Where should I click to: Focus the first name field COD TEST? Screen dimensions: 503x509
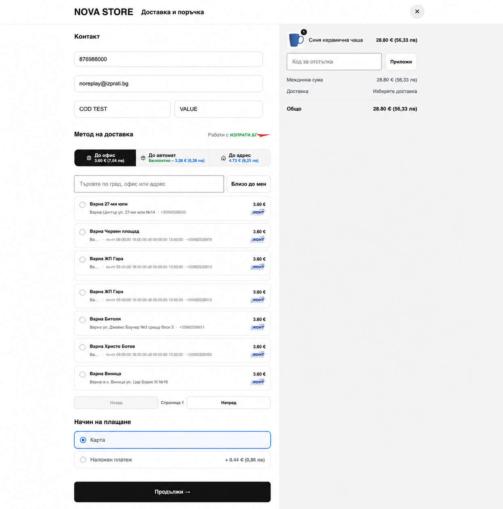[x=122, y=109]
